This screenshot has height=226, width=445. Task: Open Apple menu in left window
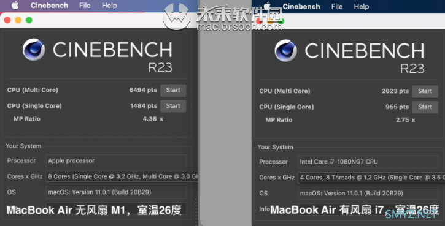15,6
